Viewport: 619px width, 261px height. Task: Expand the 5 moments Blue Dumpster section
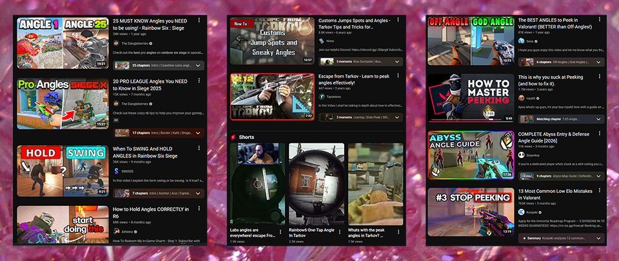point(397,62)
